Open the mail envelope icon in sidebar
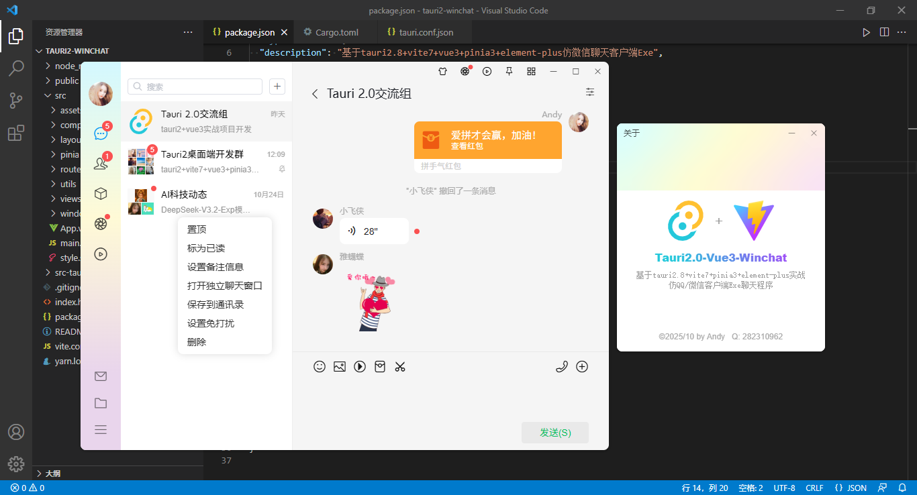 pos(101,376)
